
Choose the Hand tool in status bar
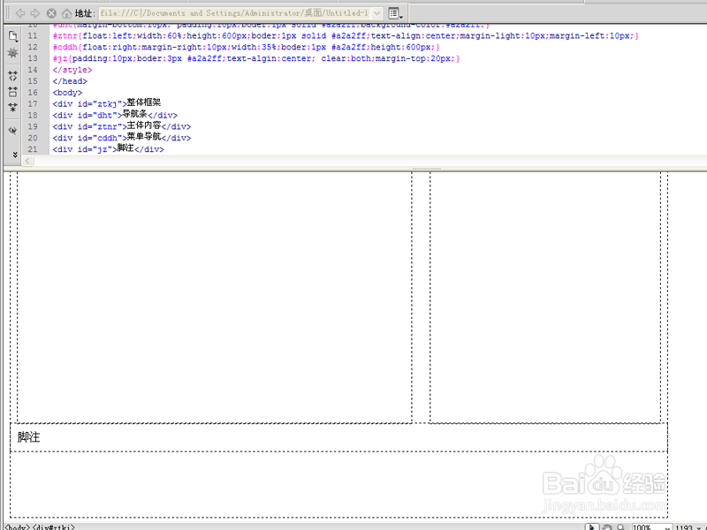[607, 526]
